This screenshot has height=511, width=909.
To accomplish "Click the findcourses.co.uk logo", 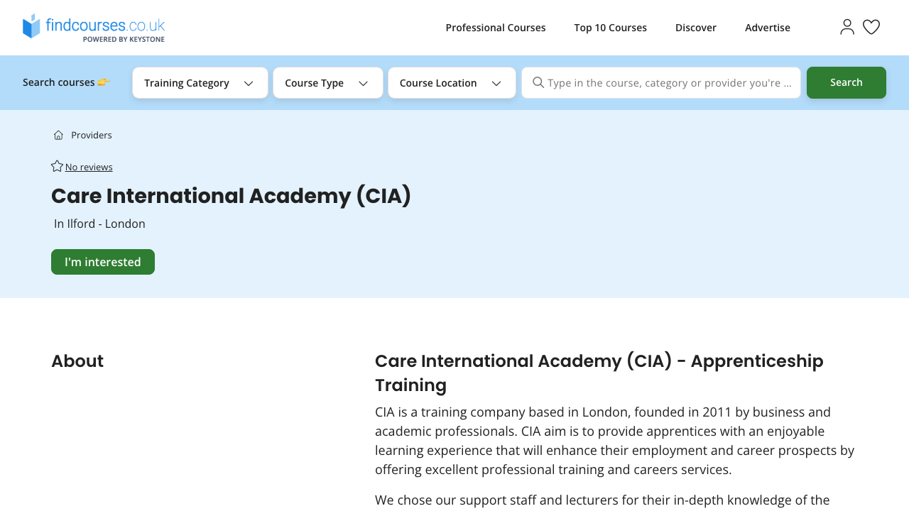I will (x=93, y=26).
